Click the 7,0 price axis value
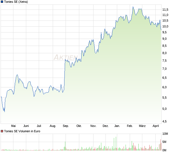Image resolution: width=173 pixels, height=153 pixels. (x=165, y=69)
